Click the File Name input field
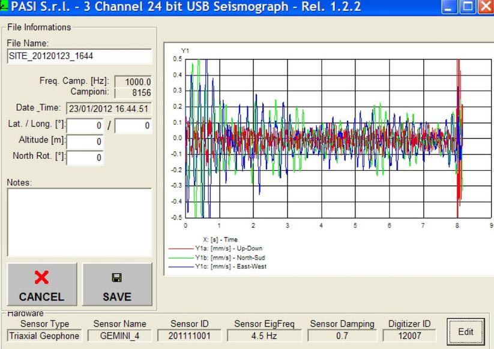 coord(79,56)
